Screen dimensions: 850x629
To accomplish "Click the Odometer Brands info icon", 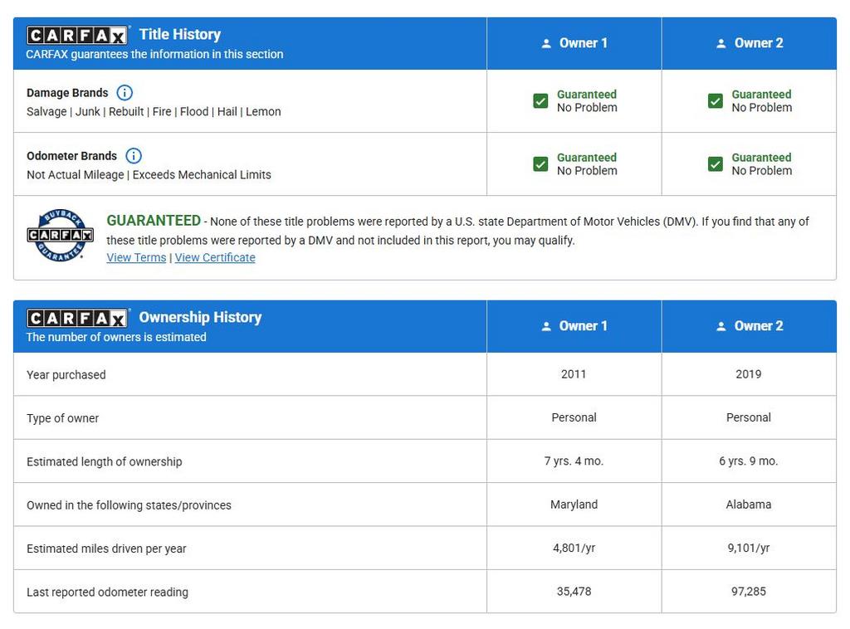I will 134,156.
